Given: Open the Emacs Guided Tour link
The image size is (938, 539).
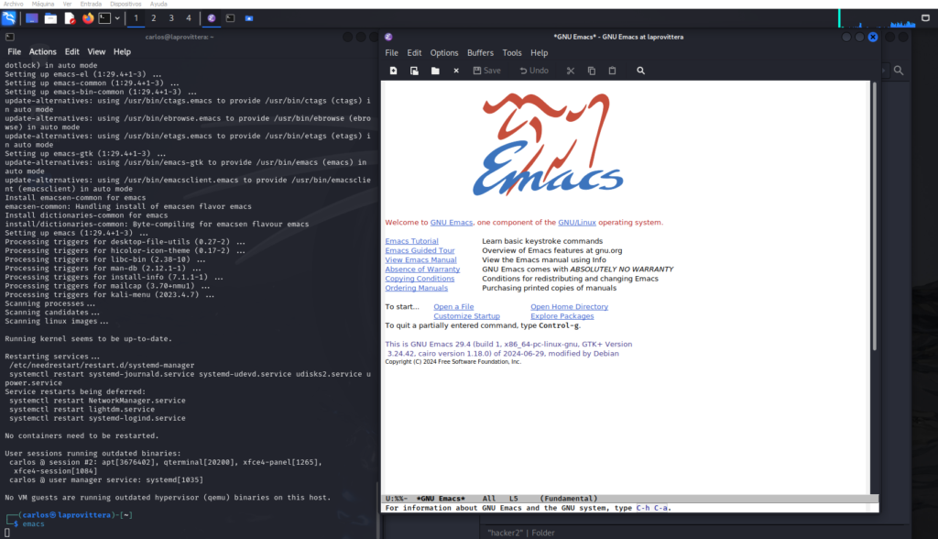Looking at the screenshot, I should coord(420,251).
